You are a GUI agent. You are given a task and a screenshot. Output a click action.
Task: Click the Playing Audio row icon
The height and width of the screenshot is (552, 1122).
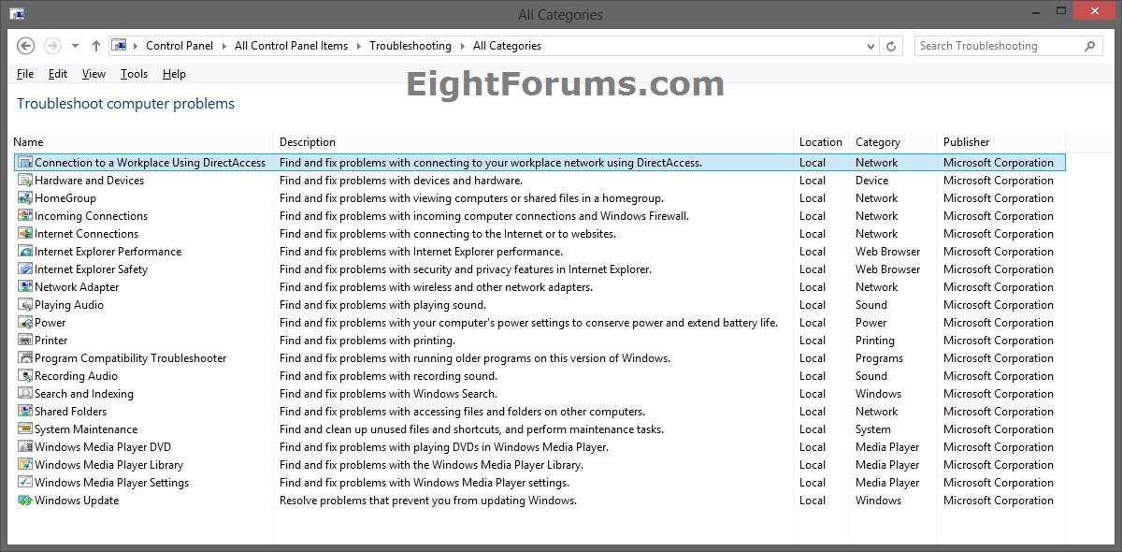[x=25, y=305]
